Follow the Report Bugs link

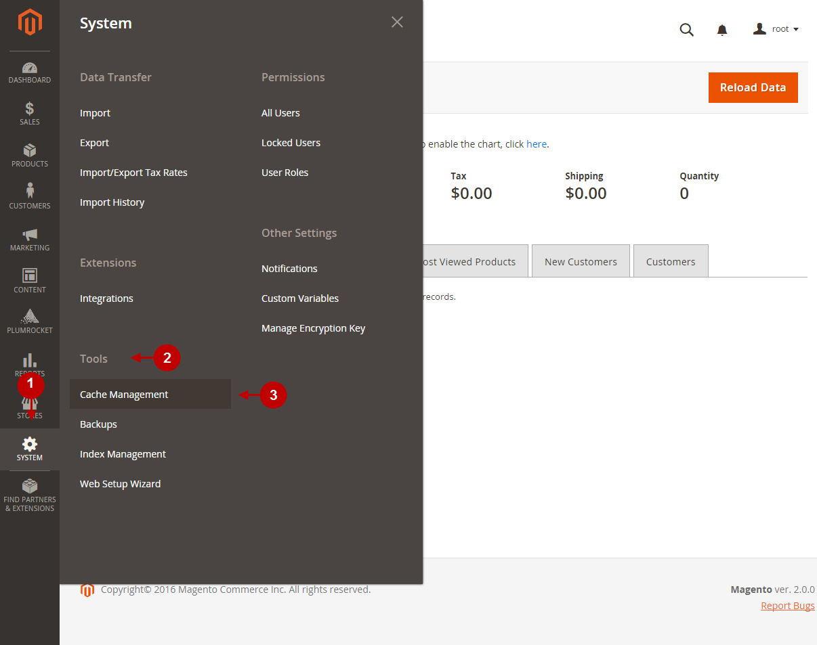[x=787, y=606]
